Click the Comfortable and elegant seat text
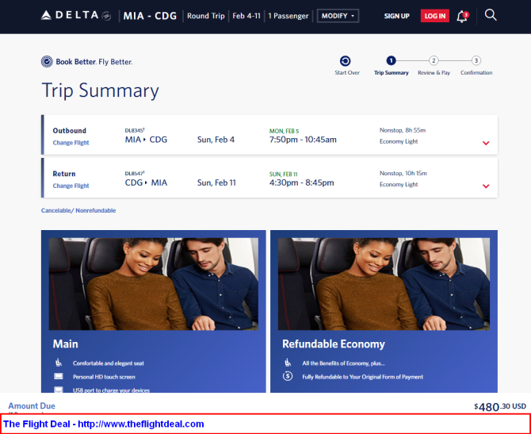The height and width of the screenshot is (434, 531). [109, 363]
